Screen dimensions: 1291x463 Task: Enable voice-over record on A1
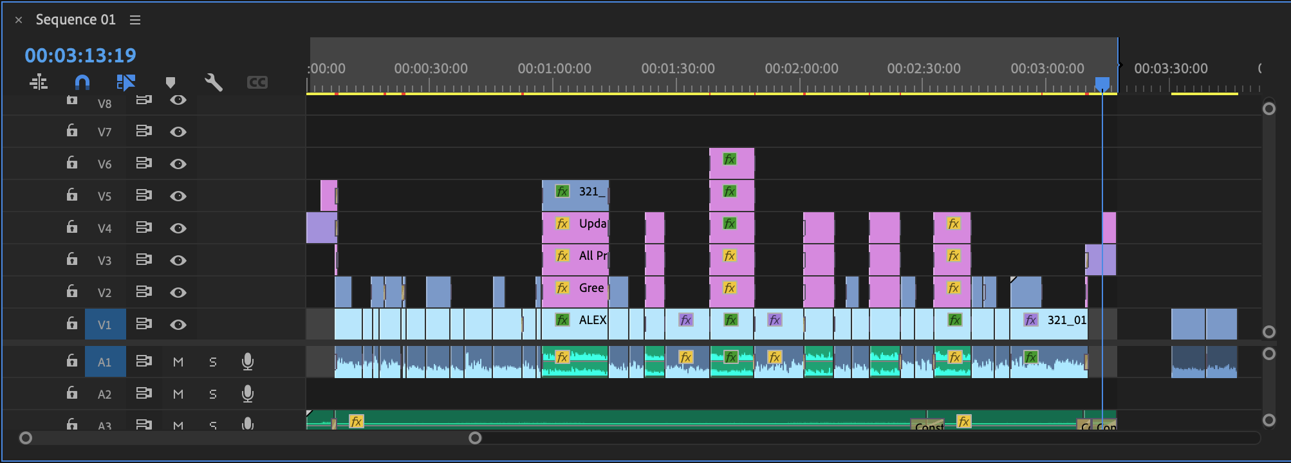click(247, 362)
